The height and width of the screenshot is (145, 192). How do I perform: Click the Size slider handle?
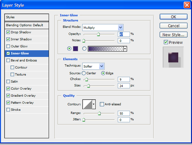pos(88,86)
